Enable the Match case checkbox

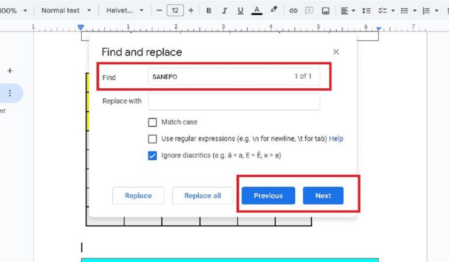[153, 122]
